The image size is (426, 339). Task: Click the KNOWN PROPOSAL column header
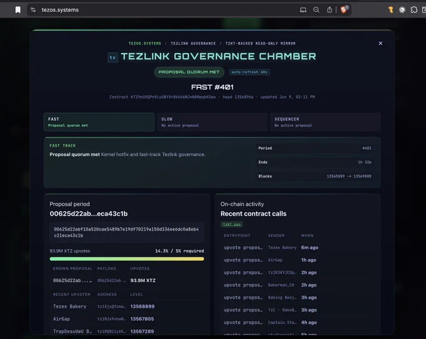[x=73, y=269]
